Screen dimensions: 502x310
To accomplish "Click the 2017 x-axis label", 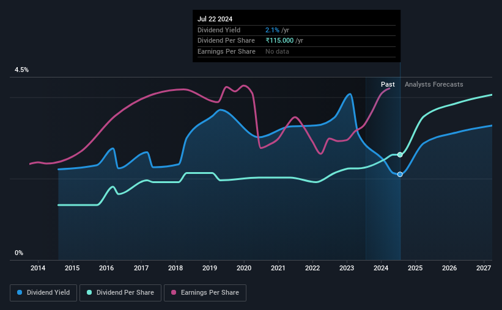I will click(x=141, y=268).
